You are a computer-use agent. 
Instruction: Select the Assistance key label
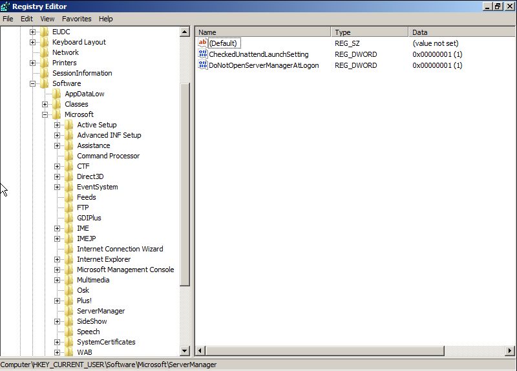(94, 146)
